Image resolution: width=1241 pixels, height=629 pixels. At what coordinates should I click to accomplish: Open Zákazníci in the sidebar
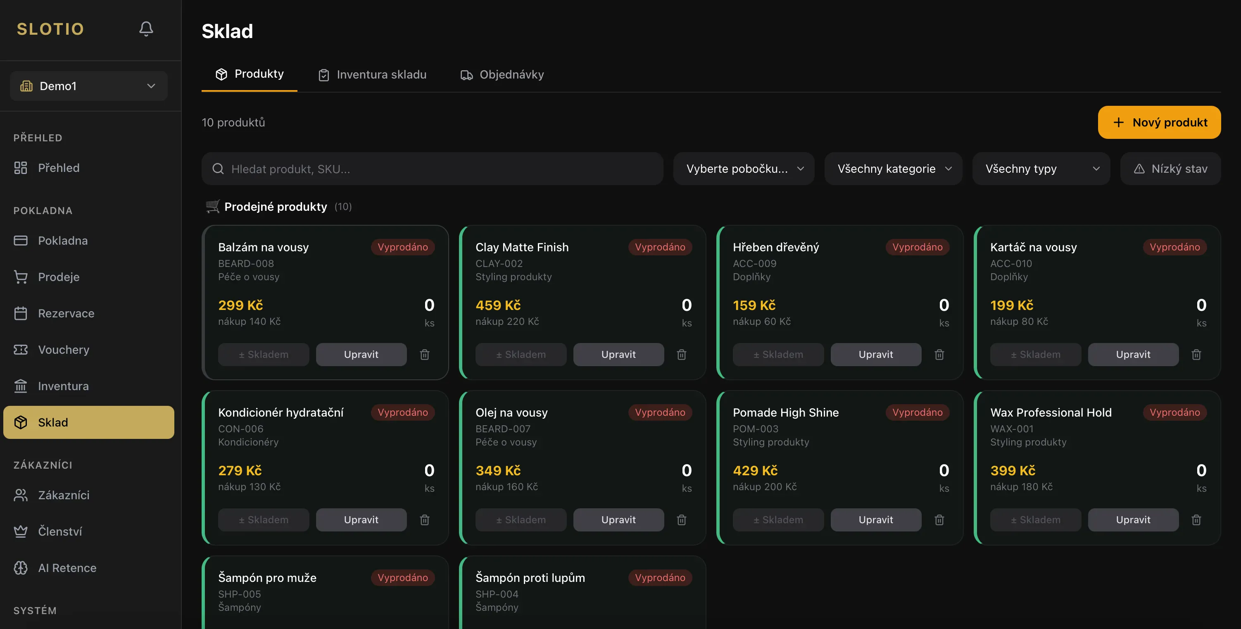[89, 495]
